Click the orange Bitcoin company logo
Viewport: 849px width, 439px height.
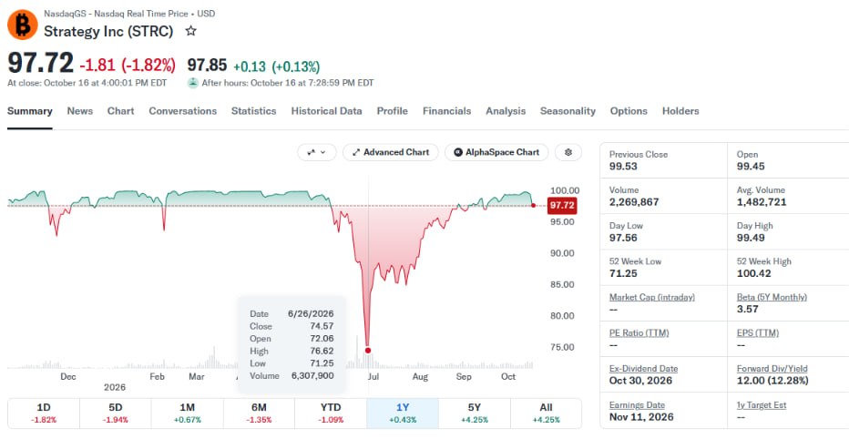point(22,25)
